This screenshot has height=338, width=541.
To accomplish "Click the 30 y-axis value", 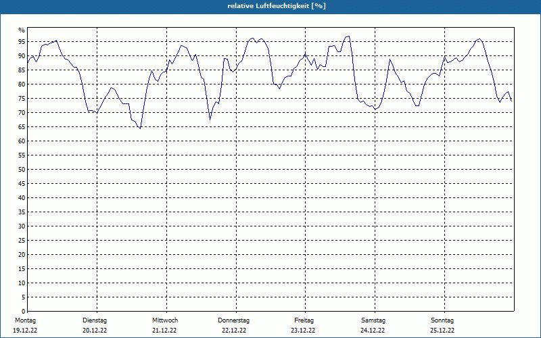I will pos(22,226).
